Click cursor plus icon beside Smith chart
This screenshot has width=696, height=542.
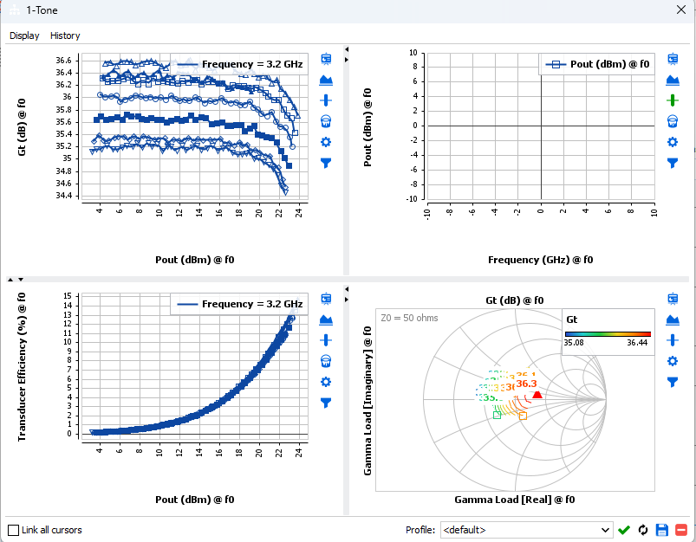point(673,340)
